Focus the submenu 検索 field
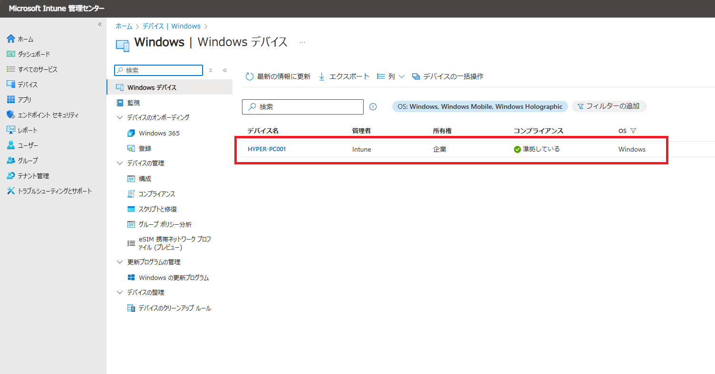The height and width of the screenshot is (374, 715). [159, 70]
